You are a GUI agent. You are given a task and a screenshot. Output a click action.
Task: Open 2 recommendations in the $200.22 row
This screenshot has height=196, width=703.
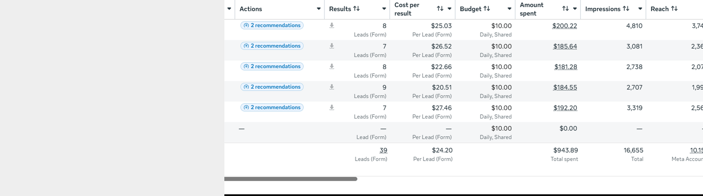(272, 26)
